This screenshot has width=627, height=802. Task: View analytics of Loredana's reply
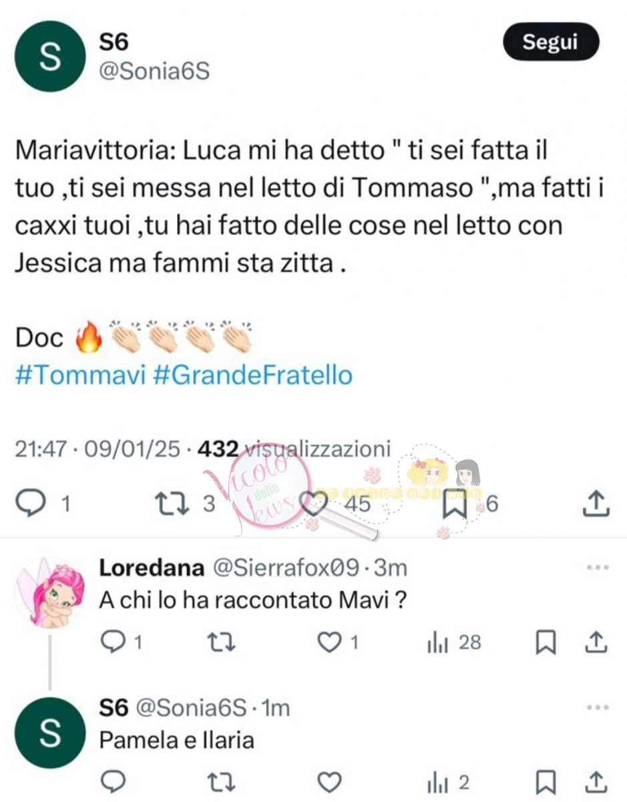click(x=437, y=643)
